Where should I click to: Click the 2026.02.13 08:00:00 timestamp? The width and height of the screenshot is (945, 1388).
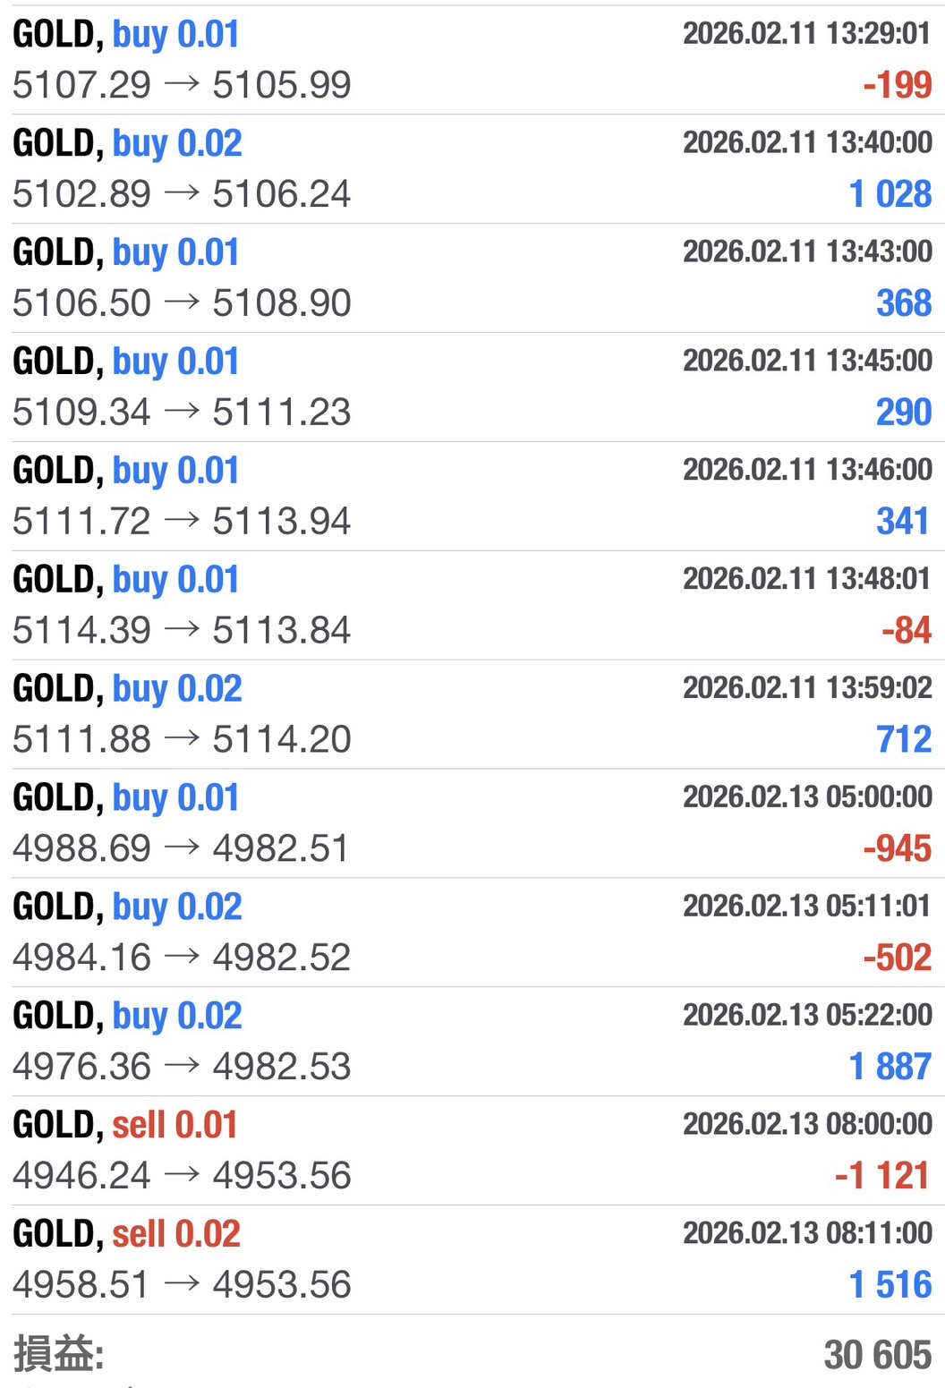(806, 1124)
